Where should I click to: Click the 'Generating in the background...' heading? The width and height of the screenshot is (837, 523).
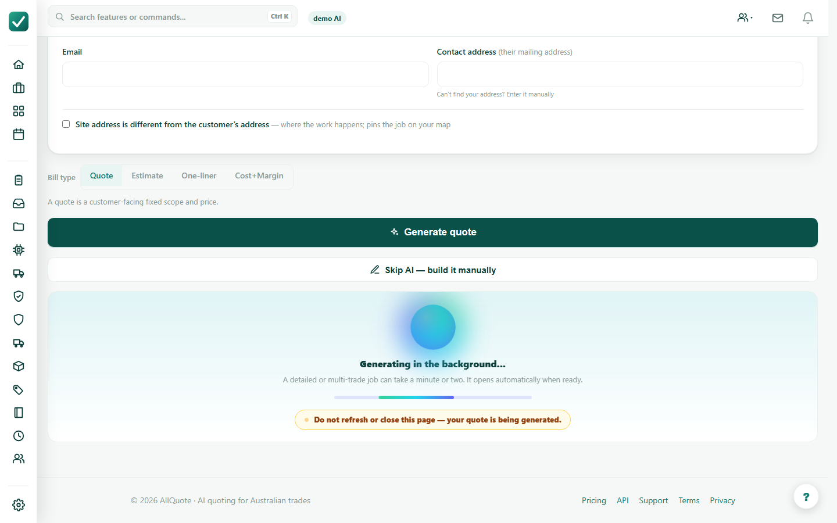tap(432, 364)
